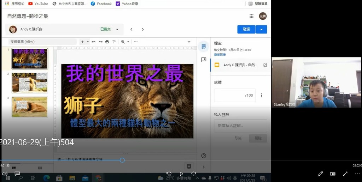Go to the next student submission
The width and height of the screenshot is (362, 182).
click(x=143, y=29)
